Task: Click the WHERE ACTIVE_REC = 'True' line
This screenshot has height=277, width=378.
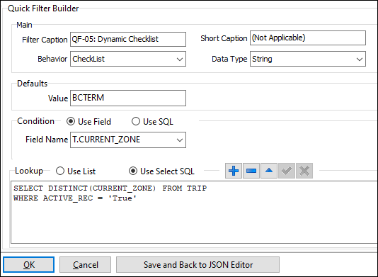Action: click(75, 198)
